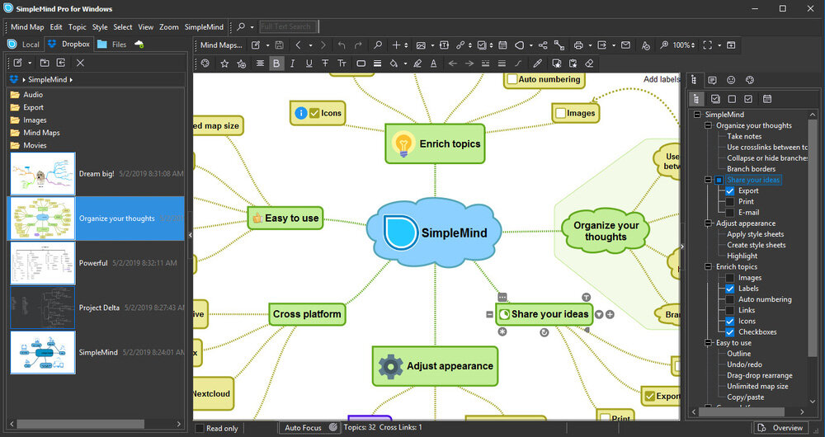Click the eyedropper copy style icon
Viewport: 825px width, 437px height.
pyautogui.click(x=537, y=63)
